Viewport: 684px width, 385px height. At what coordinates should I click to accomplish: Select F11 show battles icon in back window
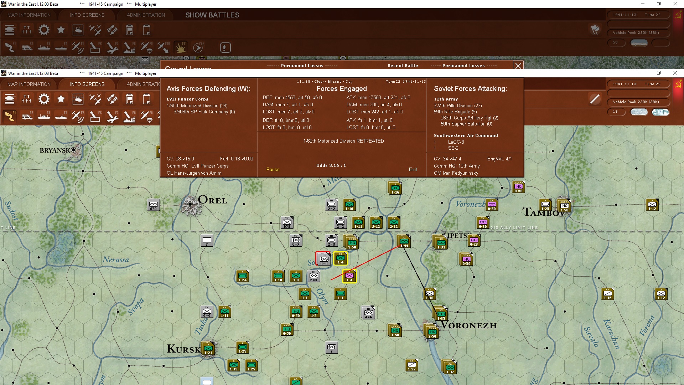[181, 47]
